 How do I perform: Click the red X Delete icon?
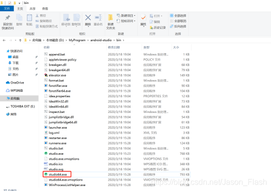[x=88, y=18]
